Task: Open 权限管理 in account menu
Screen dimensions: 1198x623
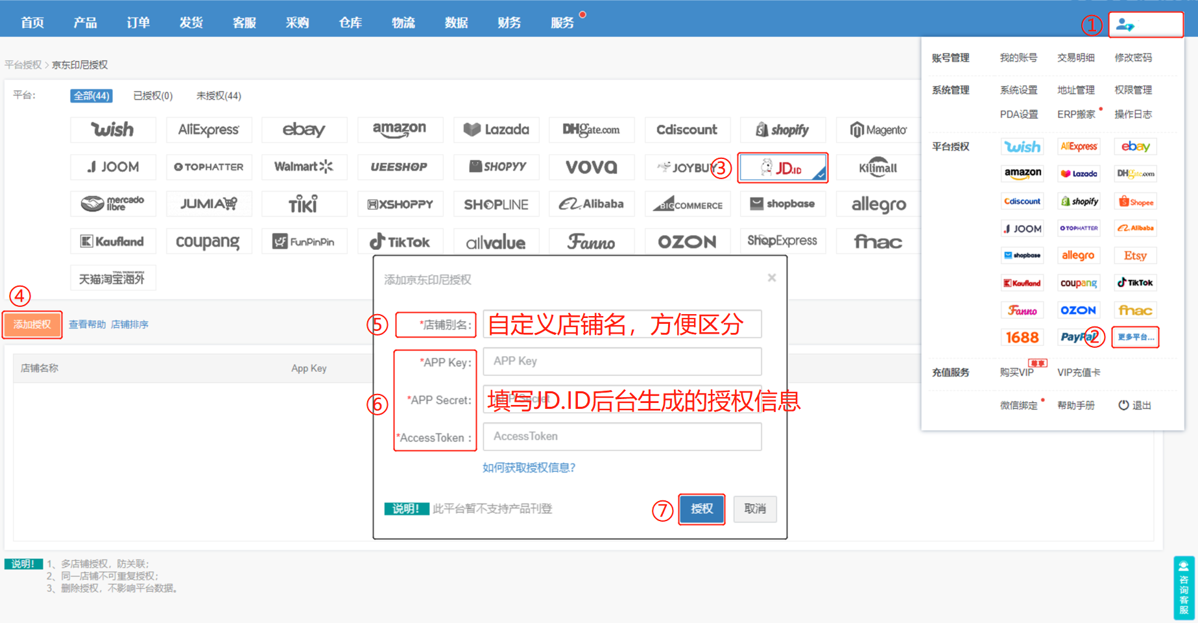Action: (x=1133, y=90)
